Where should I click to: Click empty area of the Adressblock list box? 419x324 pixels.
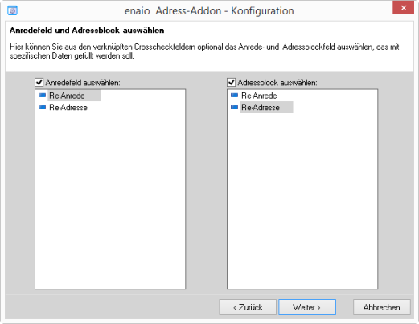pyautogui.click(x=302, y=201)
